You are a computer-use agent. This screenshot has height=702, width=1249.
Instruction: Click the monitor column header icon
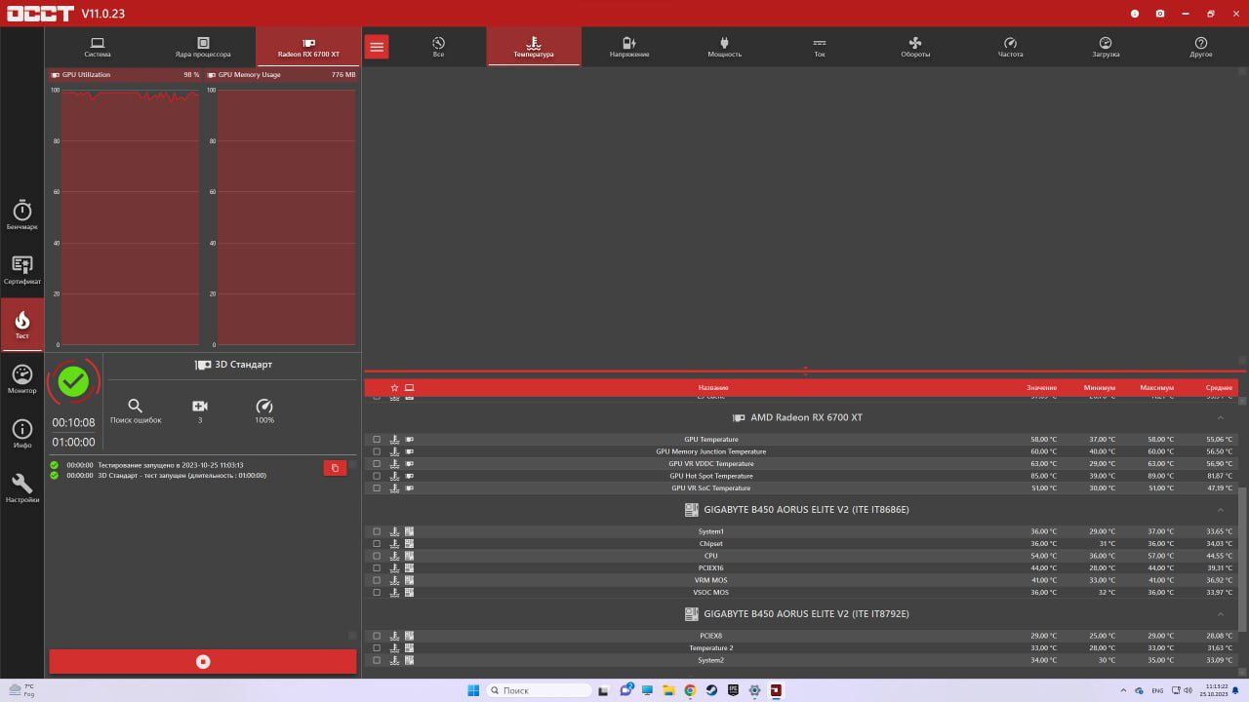pyautogui.click(x=409, y=387)
